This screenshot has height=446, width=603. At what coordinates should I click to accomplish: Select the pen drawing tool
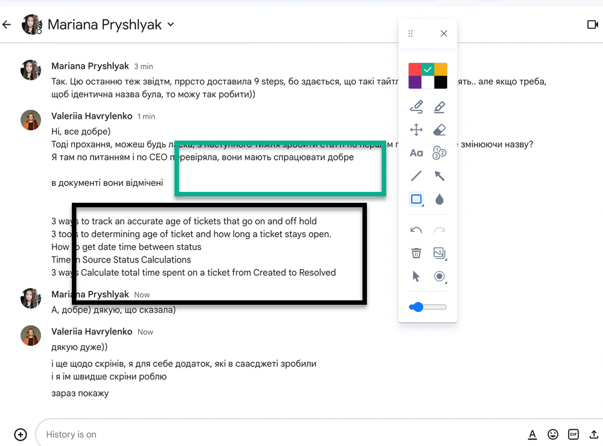tap(416, 107)
